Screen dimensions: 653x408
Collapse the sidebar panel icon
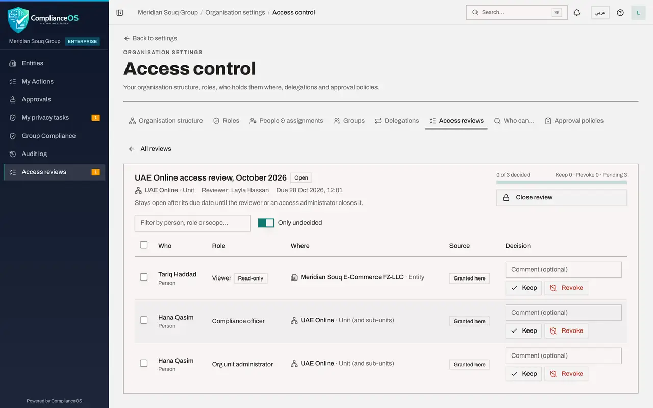coord(120,13)
